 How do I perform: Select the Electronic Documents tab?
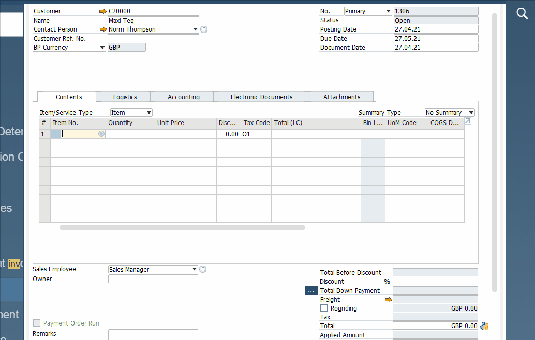pos(259,97)
